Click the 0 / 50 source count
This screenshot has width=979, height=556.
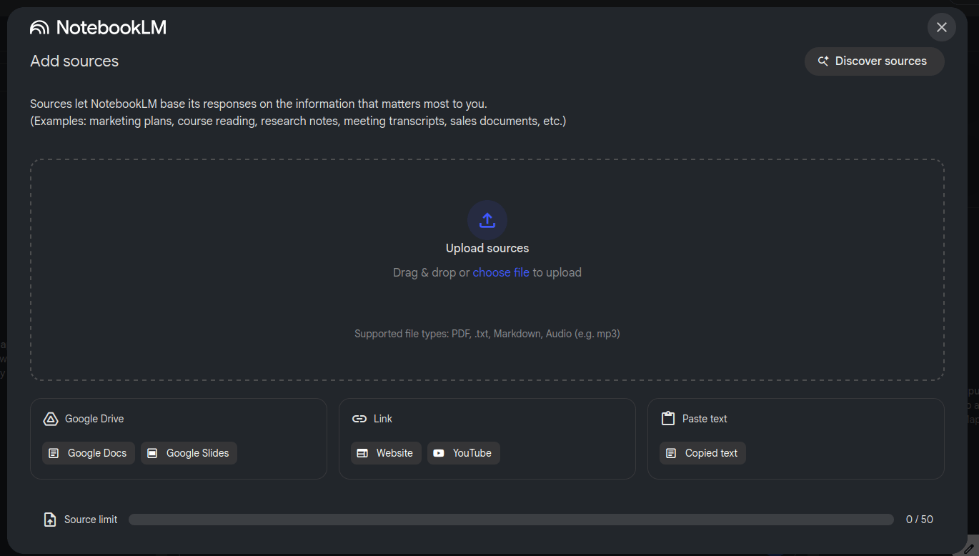(x=920, y=520)
